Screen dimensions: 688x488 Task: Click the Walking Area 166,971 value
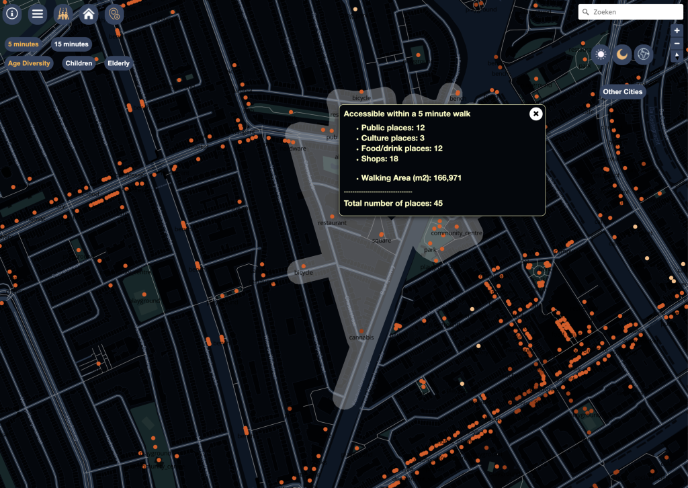click(447, 177)
